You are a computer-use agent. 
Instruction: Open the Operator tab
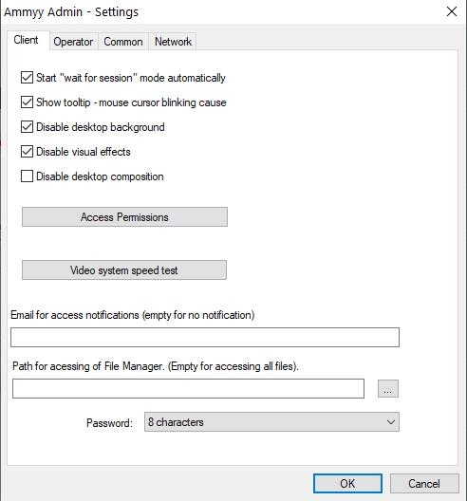(x=73, y=42)
